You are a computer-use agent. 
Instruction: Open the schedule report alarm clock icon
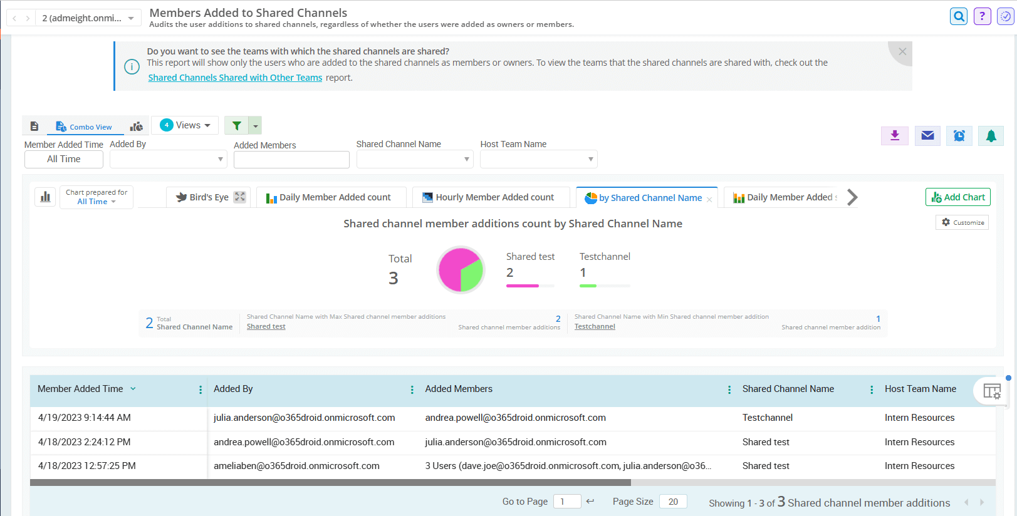(959, 136)
